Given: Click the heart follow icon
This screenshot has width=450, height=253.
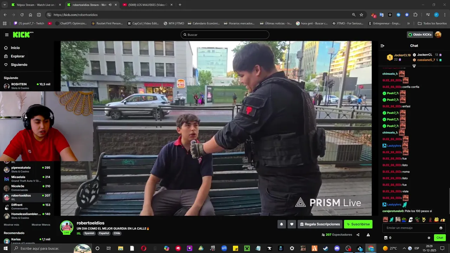Looking at the screenshot, I should [x=291, y=224].
